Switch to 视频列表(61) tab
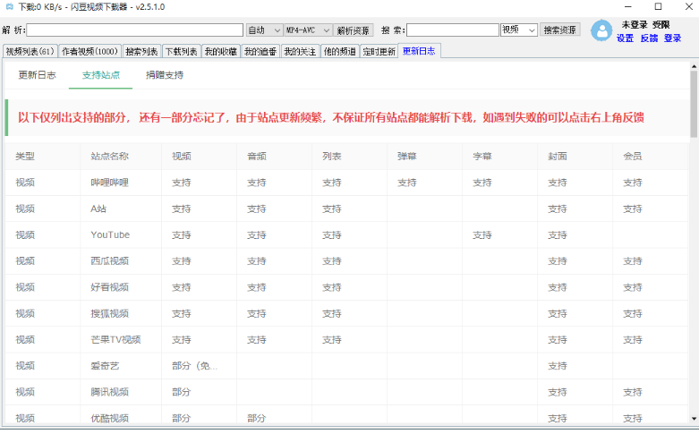 click(30, 52)
